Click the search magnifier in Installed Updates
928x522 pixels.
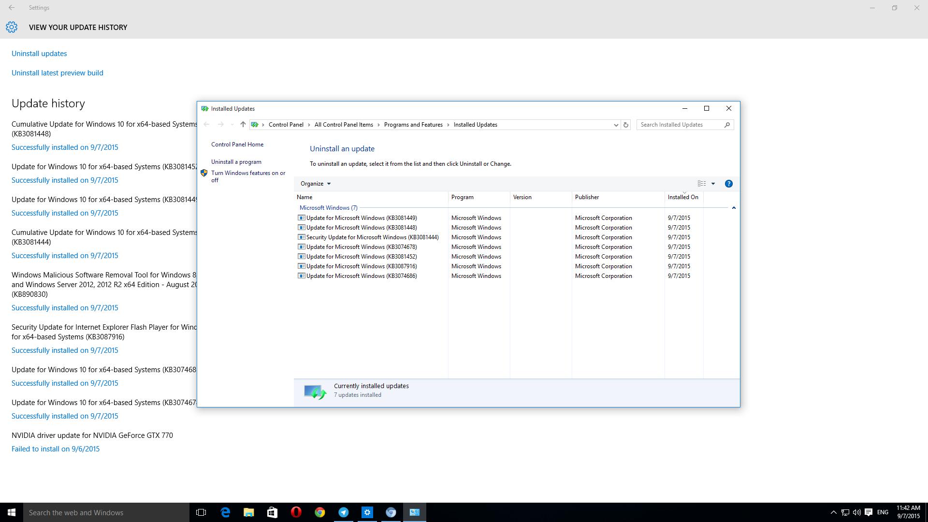tap(727, 125)
